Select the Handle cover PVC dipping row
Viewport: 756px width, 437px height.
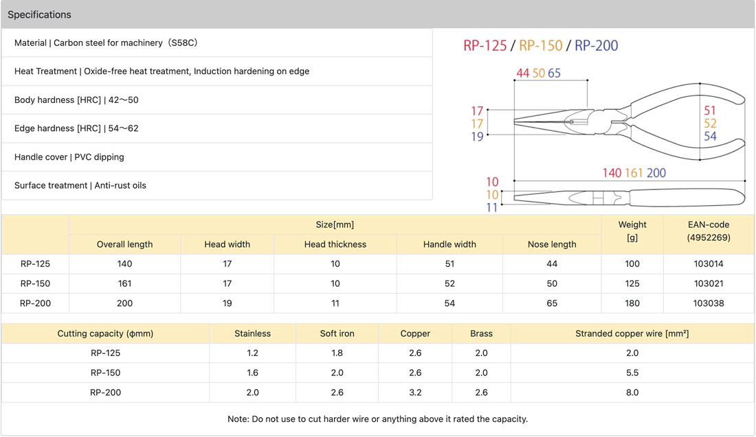click(x=69, y=157)
